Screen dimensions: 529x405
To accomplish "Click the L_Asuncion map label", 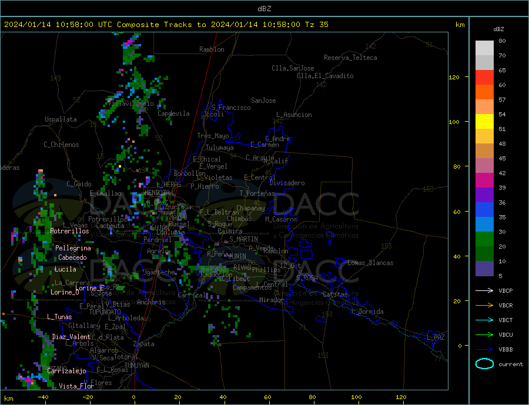I will tap(294, 115).
